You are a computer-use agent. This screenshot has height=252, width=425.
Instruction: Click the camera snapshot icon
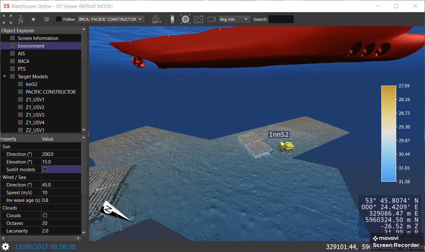(199, 19)
